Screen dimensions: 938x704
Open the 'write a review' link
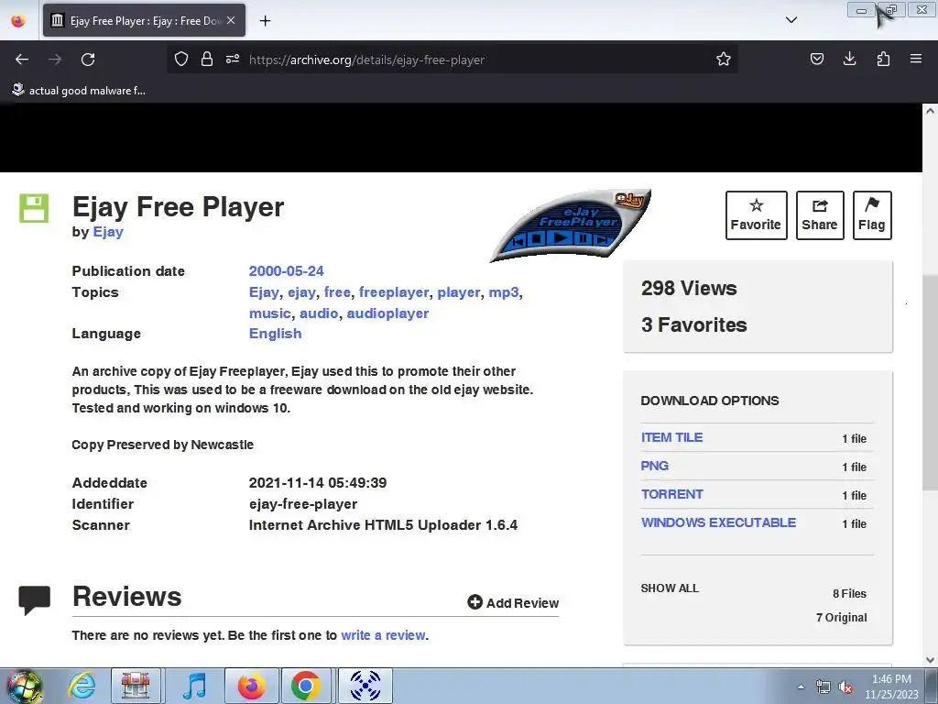click(383, 635)
